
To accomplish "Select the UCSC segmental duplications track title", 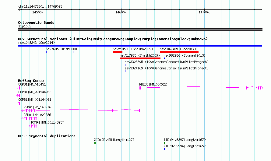I will [47, 136].
